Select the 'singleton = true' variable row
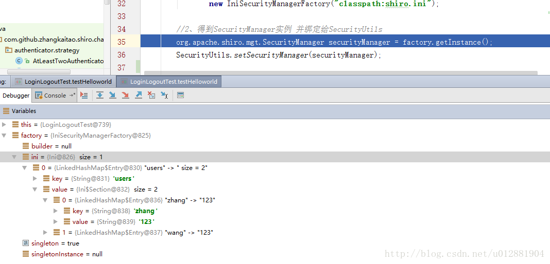 pos(275,243)
